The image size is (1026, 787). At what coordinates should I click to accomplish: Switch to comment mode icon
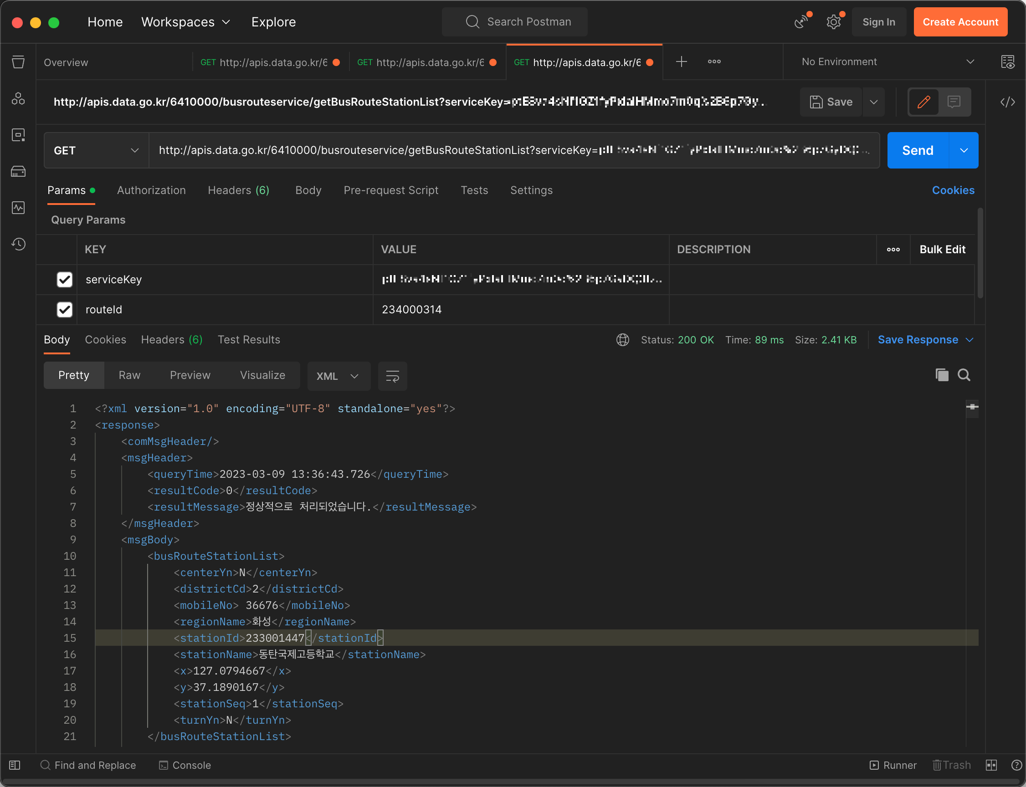coord(954,102)
